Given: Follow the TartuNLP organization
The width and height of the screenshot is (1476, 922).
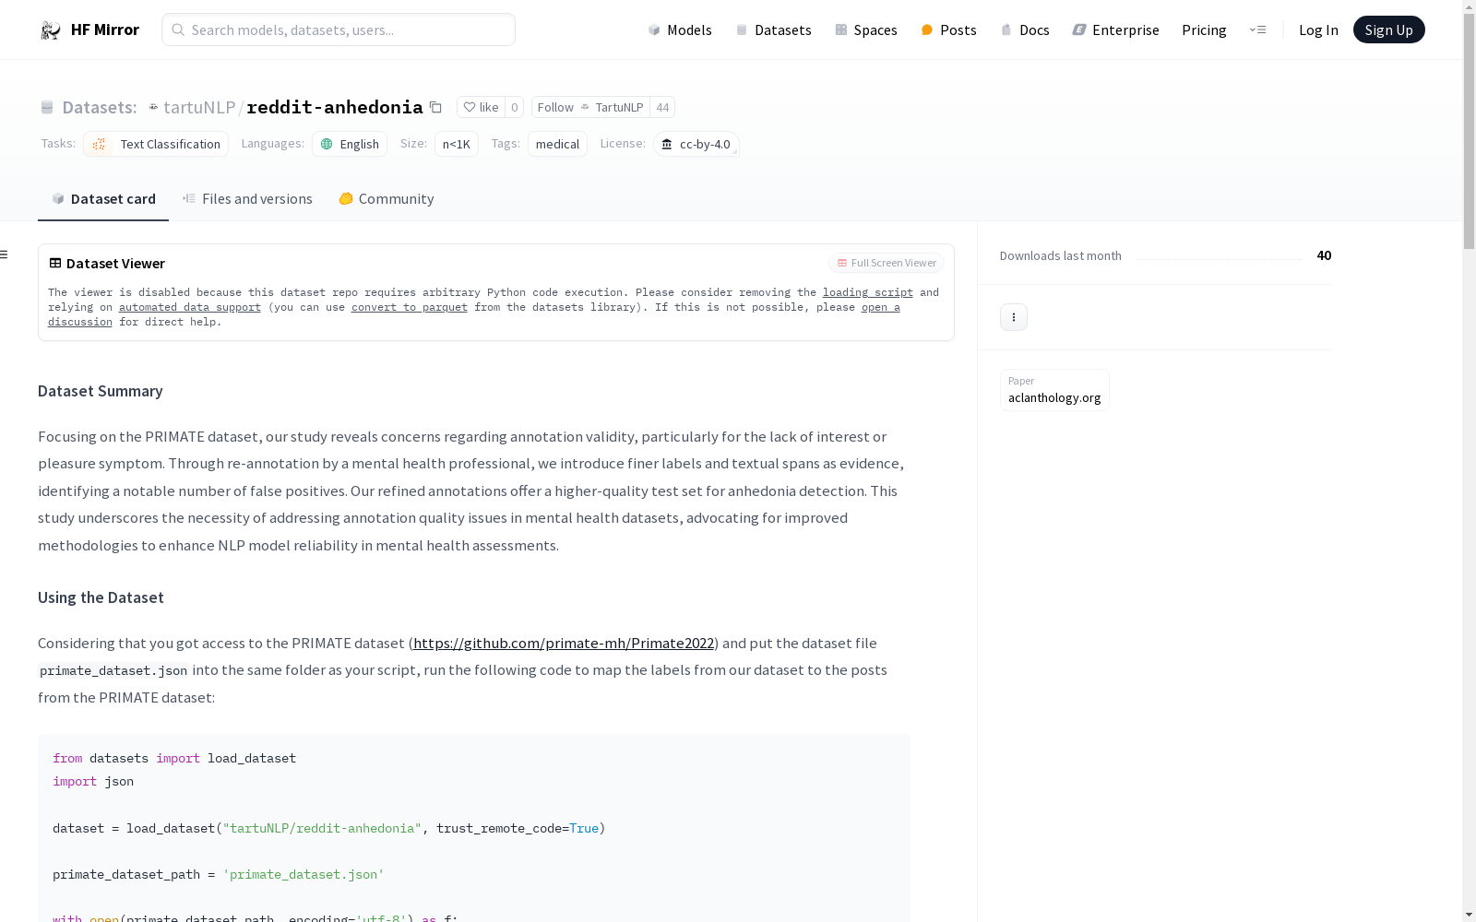Looking at the screenshot, I should tap(590, 108).
